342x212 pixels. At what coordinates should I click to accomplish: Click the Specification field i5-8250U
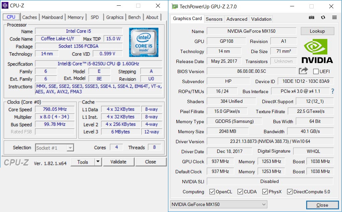pos(99,64)
